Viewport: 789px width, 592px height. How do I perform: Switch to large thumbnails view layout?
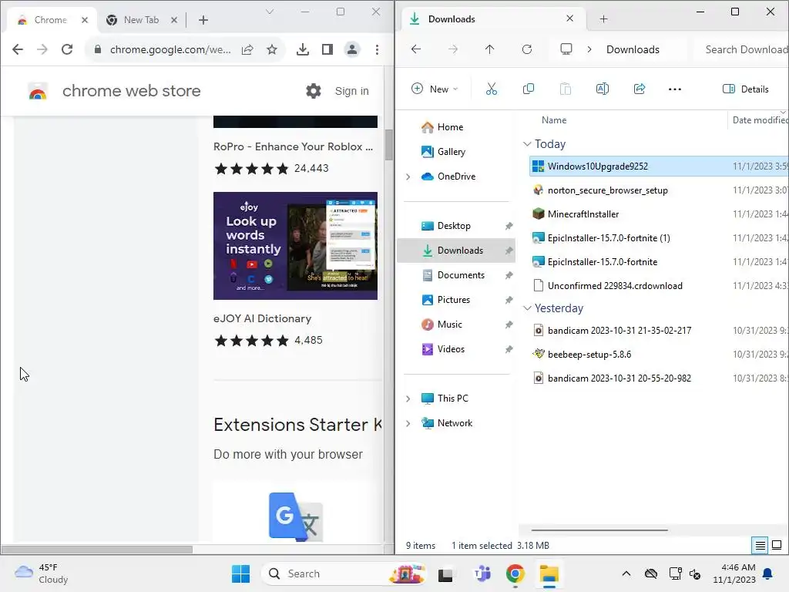pyautogui.click(x=777, y=545)
